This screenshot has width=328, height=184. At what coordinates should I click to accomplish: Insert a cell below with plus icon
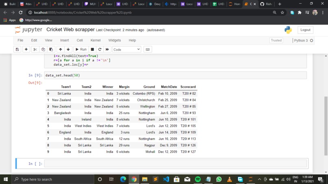click(26, 50)
